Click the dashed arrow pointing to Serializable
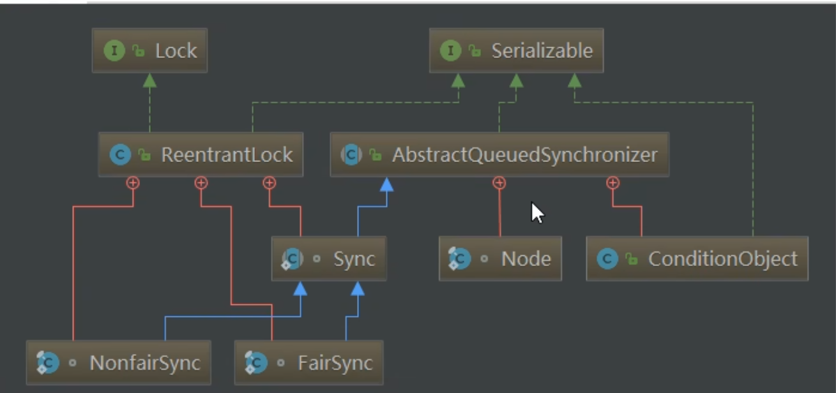Image resolution: width=836 pixels, height=393 pixels. pos(515,80)
